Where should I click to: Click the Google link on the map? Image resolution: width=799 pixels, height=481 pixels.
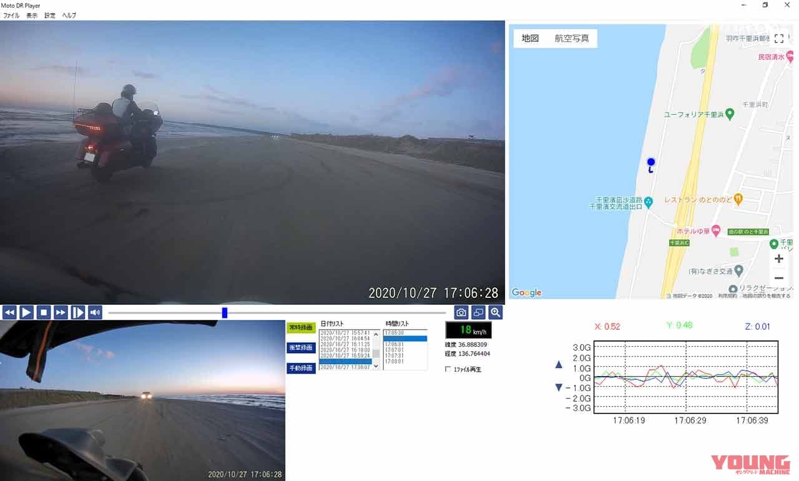click(526, 292)
